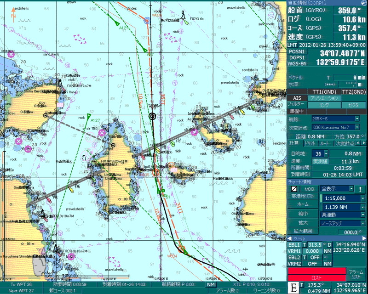Switch to the ドリフト tab
Screen dimensions: 368x294
311,143
